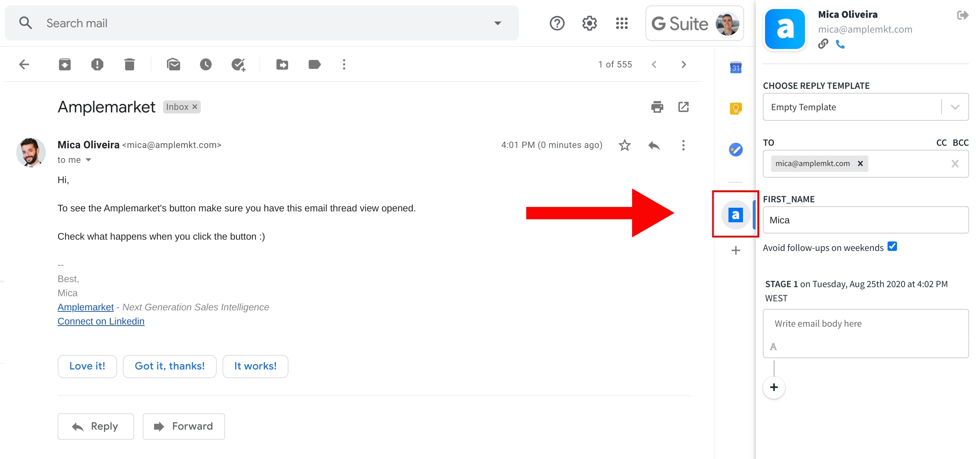Star the message from Mica Oliveira
Screen dimensions: 976x459
pyautogui.click(x=625, y=145)
